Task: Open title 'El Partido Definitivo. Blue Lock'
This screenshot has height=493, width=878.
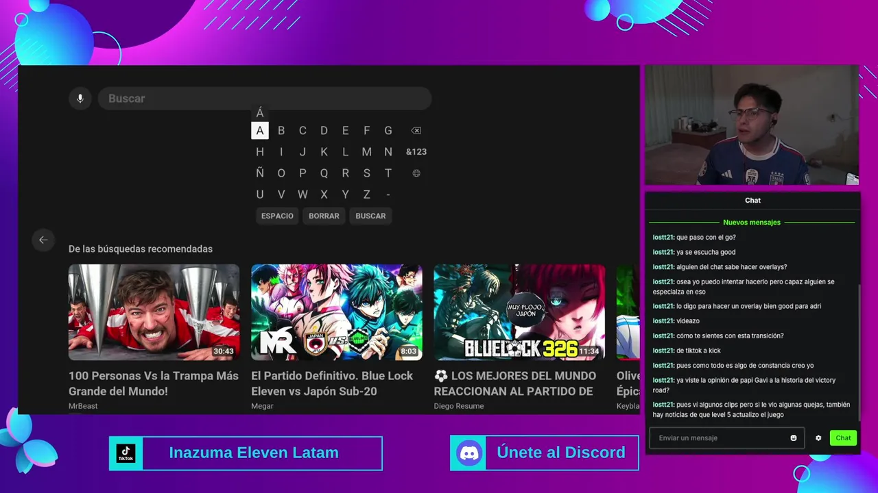Action: point(332,383)
